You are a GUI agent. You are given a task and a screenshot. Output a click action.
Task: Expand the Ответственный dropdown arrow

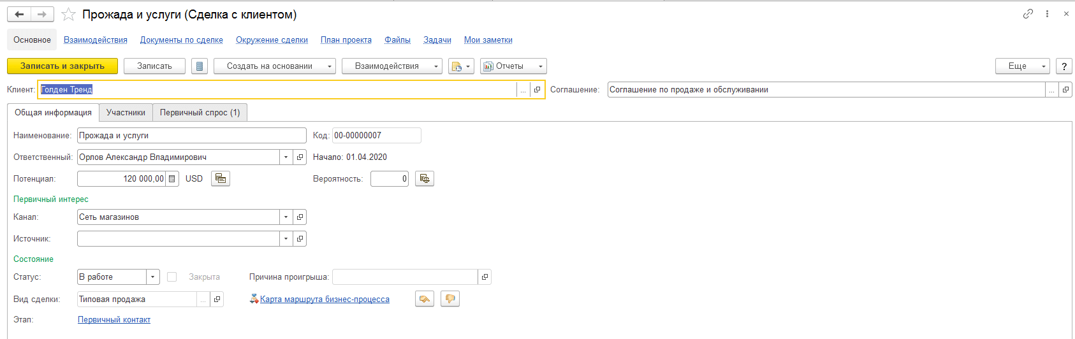tap(286, 157)
